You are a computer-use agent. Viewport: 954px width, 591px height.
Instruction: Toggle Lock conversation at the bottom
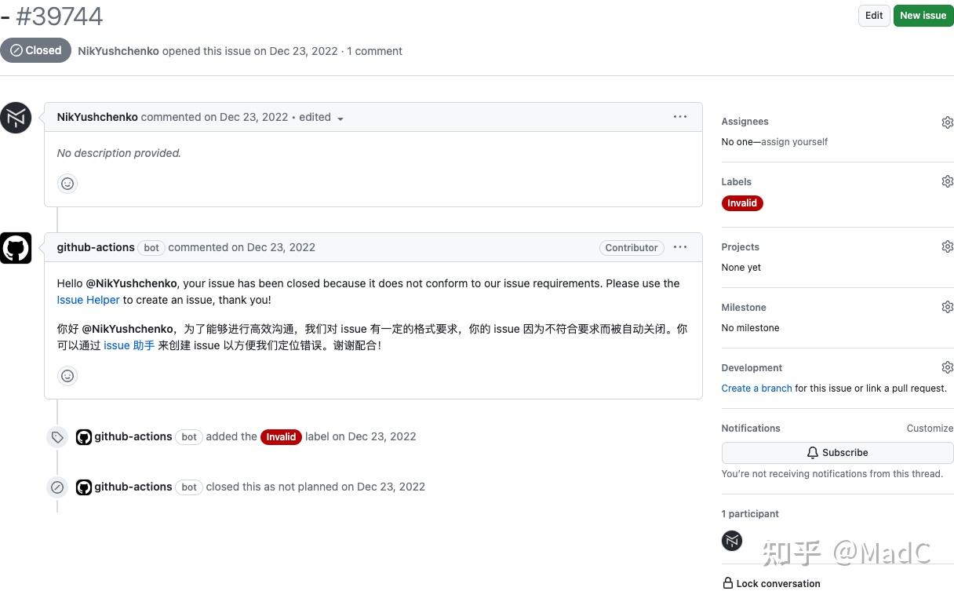coord(771,583)
